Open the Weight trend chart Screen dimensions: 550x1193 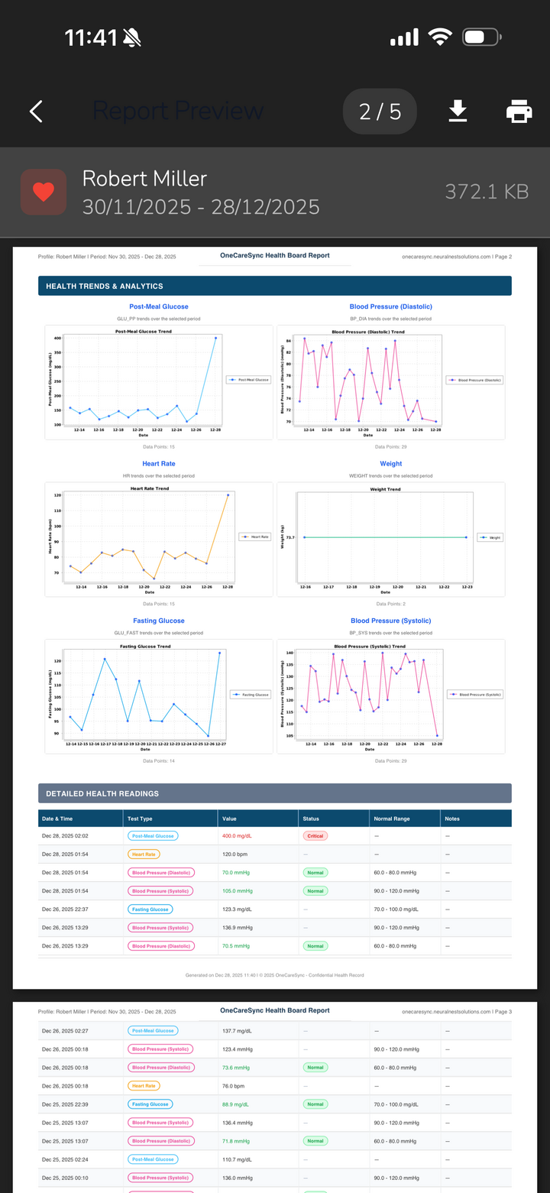[391, 540]
